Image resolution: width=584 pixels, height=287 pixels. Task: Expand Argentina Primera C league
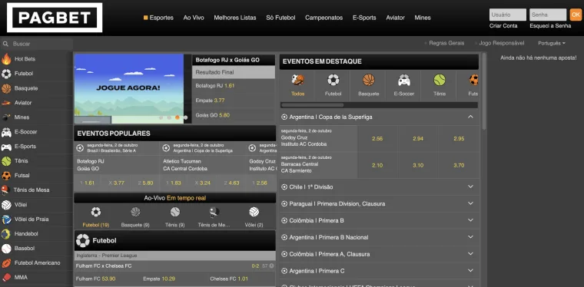[470, 270]
